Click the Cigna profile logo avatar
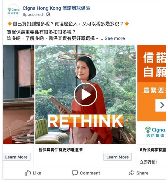 13,11
